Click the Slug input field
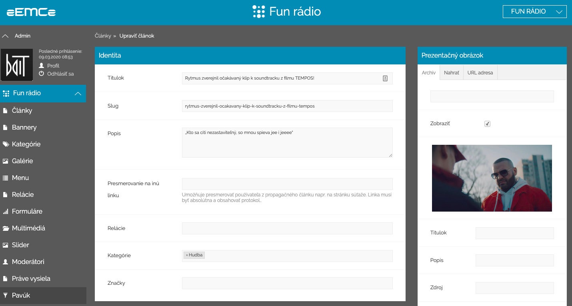The height and width of the screenshot is (306, 572). [x=287, y=106]
